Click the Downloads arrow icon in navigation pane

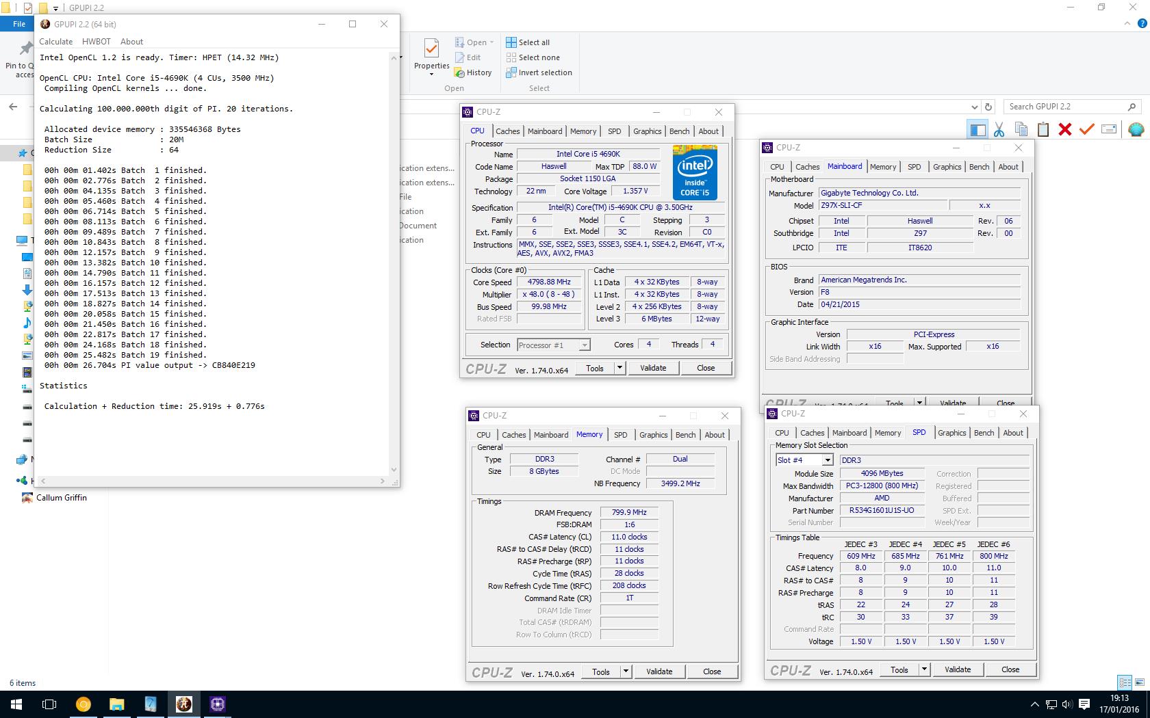[27, 290]
